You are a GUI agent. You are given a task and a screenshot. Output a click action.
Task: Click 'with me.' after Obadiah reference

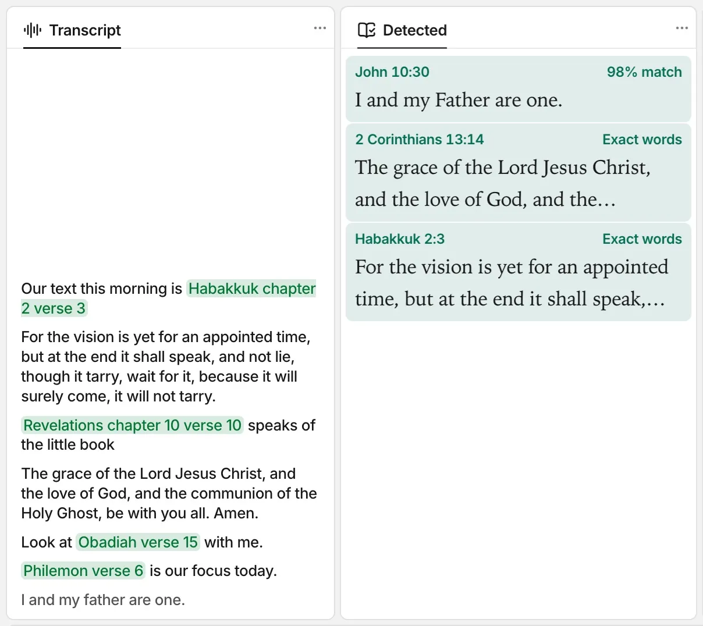coord(233,542)
